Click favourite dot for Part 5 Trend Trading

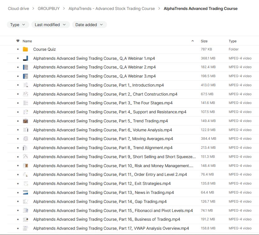18,121
